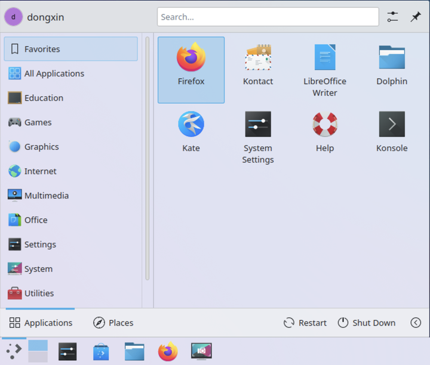The width and height of the screenshot is (430, 365).
Task: Open System Settings from the taskbar
Action: (x=67, y=351)
